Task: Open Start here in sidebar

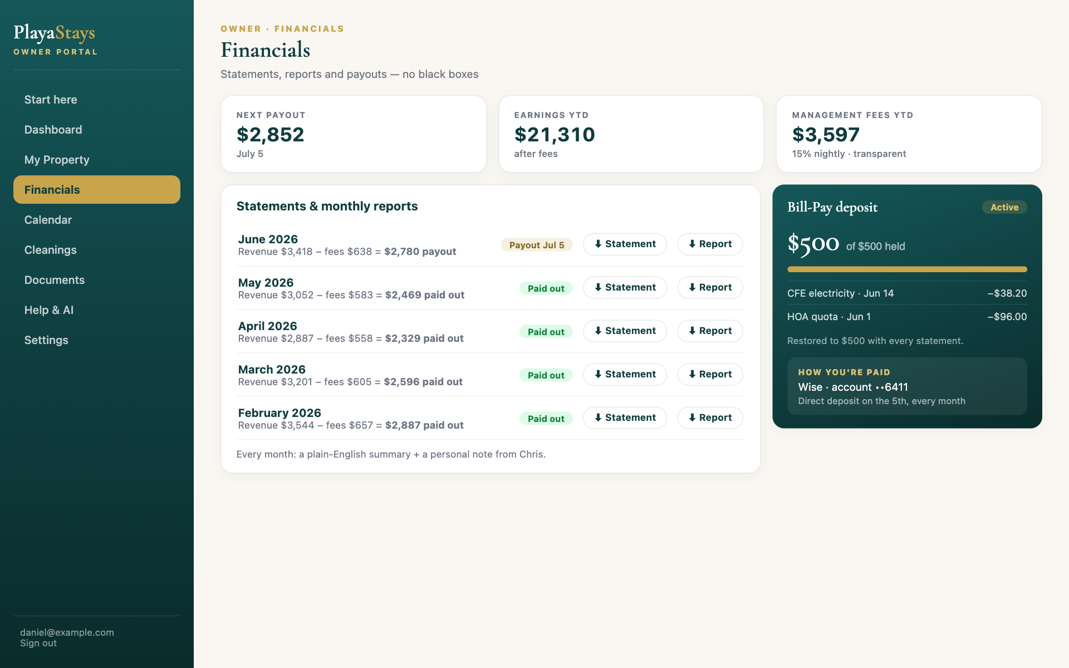Action: coord(97,100)
